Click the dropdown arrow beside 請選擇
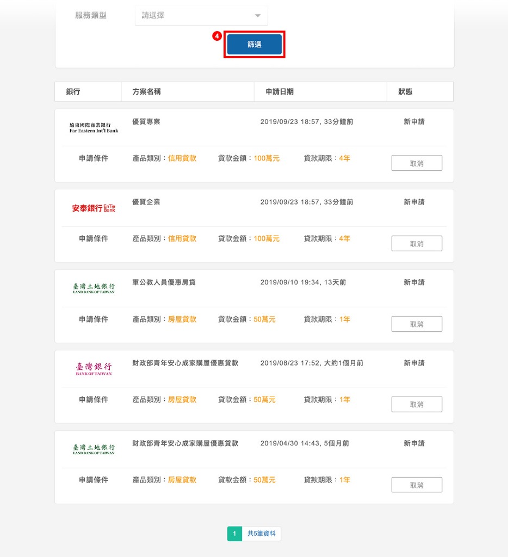 [258, 16]
